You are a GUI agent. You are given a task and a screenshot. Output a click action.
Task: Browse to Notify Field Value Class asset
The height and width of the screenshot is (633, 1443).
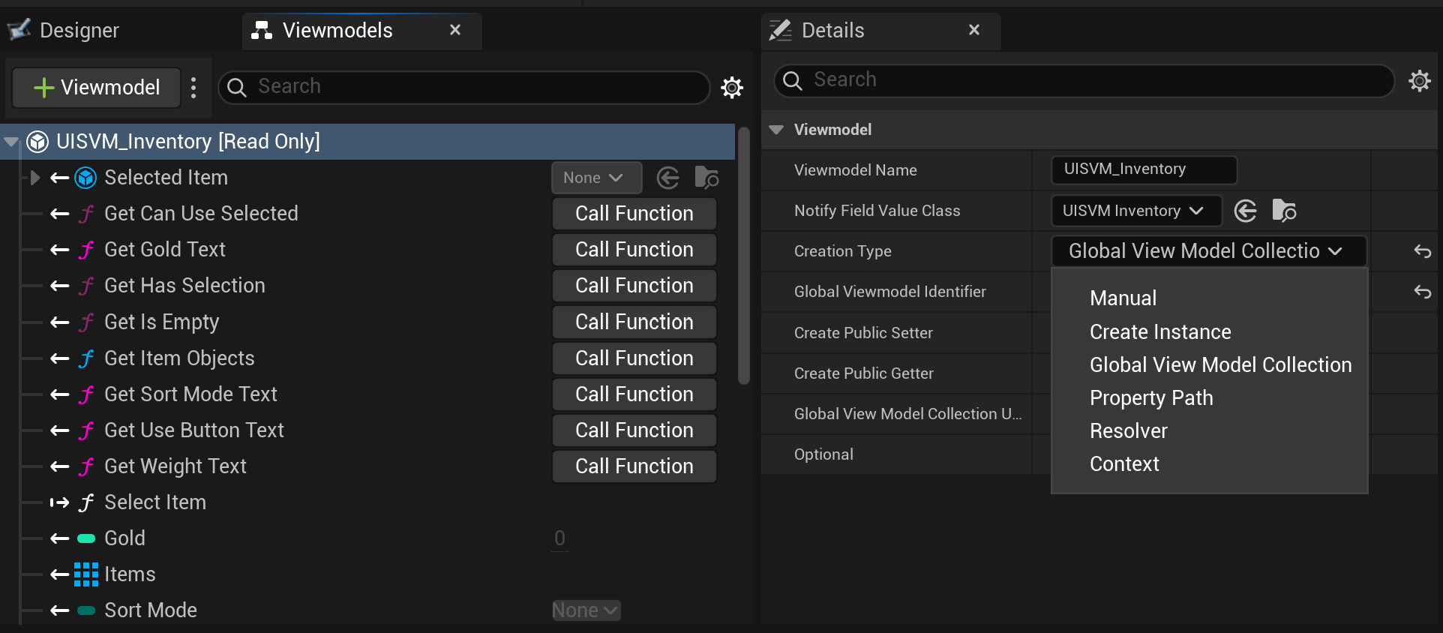coord(1284,211)
